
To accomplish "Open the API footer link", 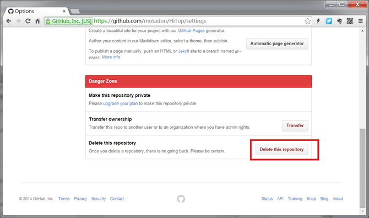I will coord(280,199).
